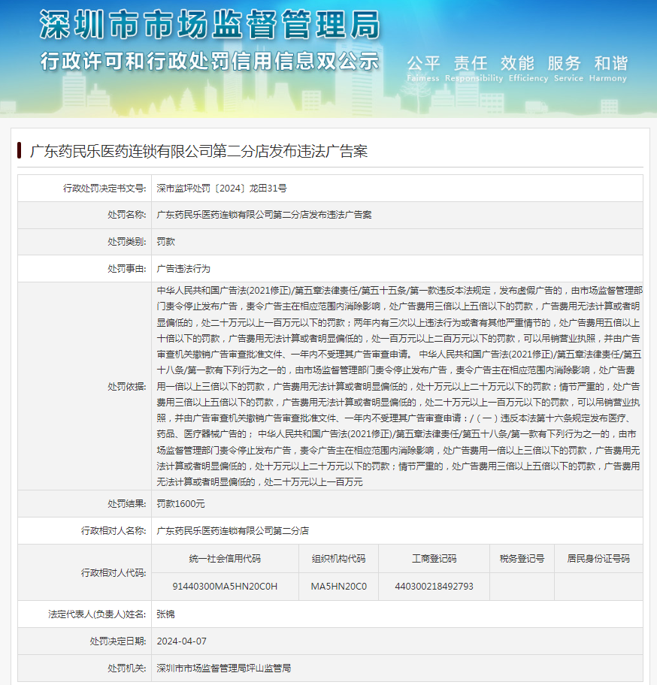The image size is (657, 685).
Task: Click the 处罚名称 row's case name value
Action: click(x=264, y=215)
